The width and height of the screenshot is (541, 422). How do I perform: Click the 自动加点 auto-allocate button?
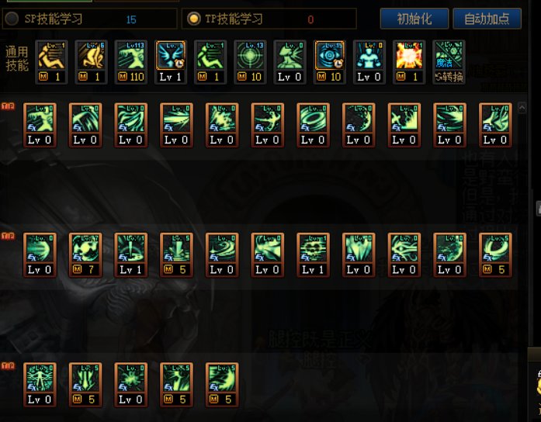click(x=487, y=19)
